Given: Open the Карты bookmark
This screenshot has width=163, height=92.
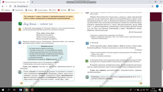Looking at the screenshot, I should point(72,10).
